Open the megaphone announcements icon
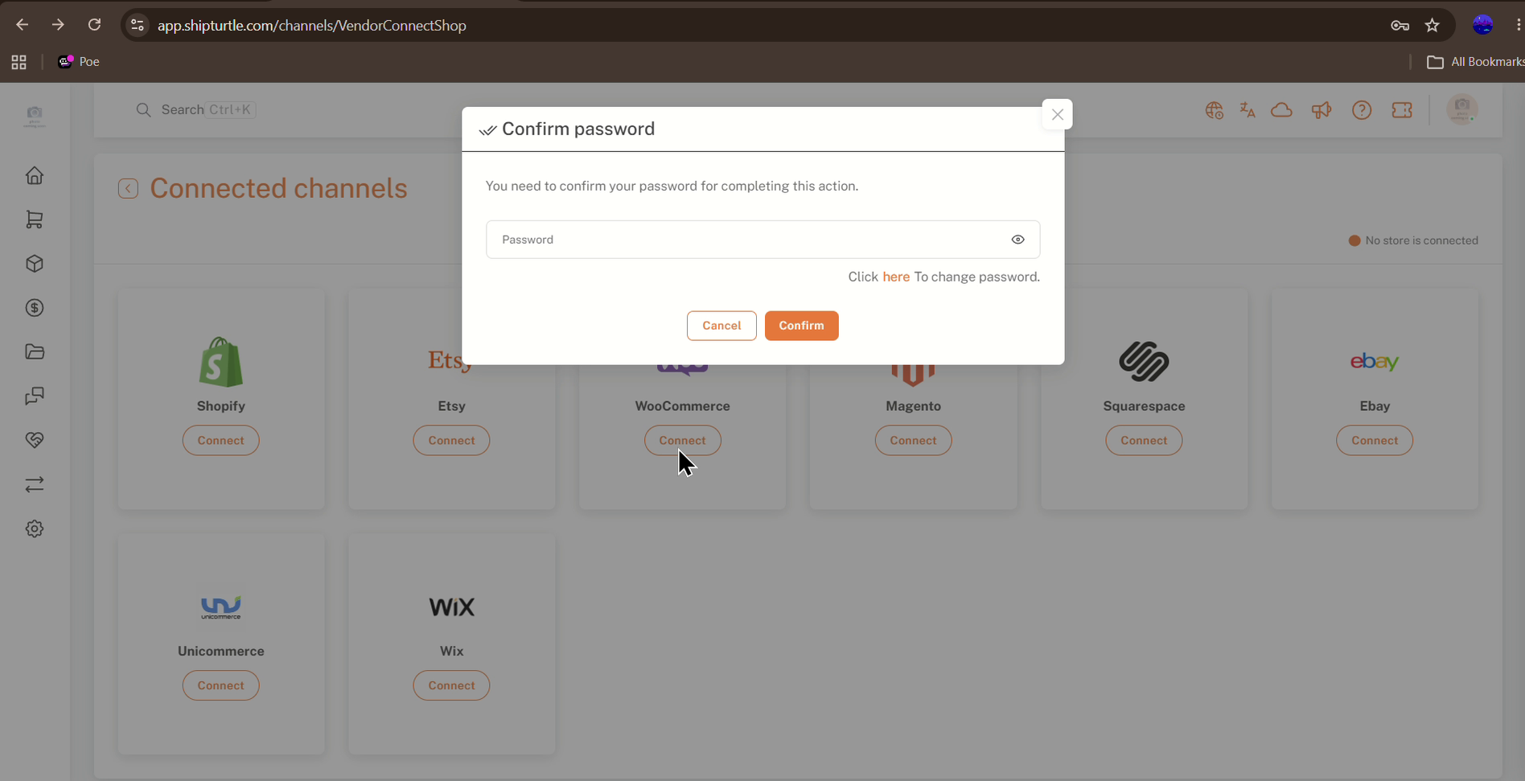Image resolution: width=1525 pixels, height=781 pixels. [1322, 110]
